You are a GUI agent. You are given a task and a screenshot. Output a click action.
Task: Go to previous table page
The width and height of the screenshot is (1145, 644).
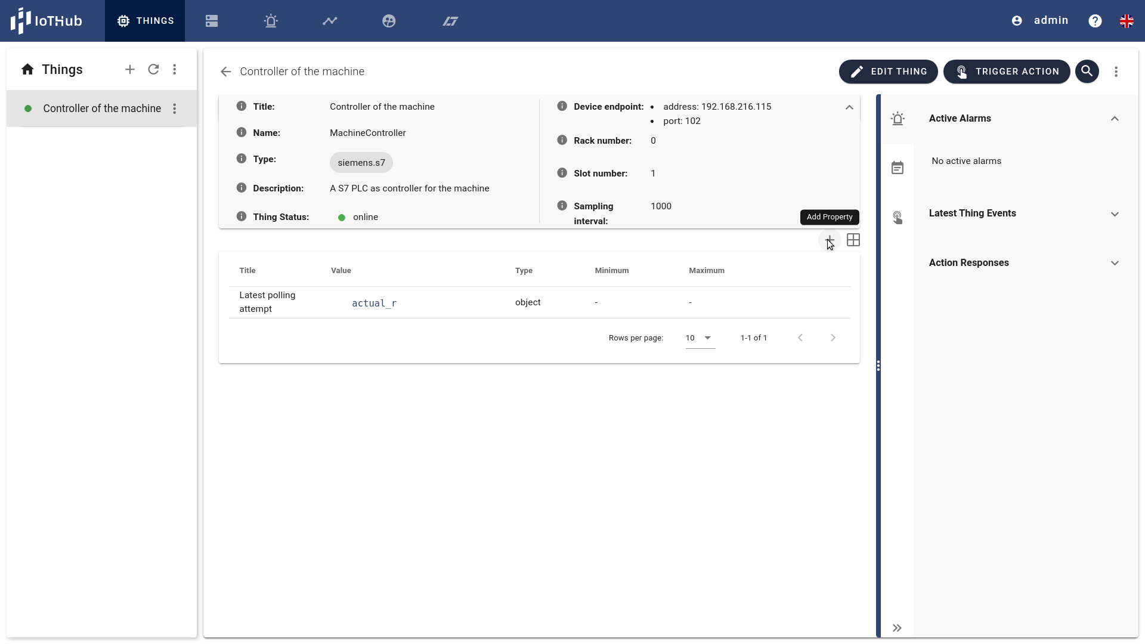coord(800,338)
